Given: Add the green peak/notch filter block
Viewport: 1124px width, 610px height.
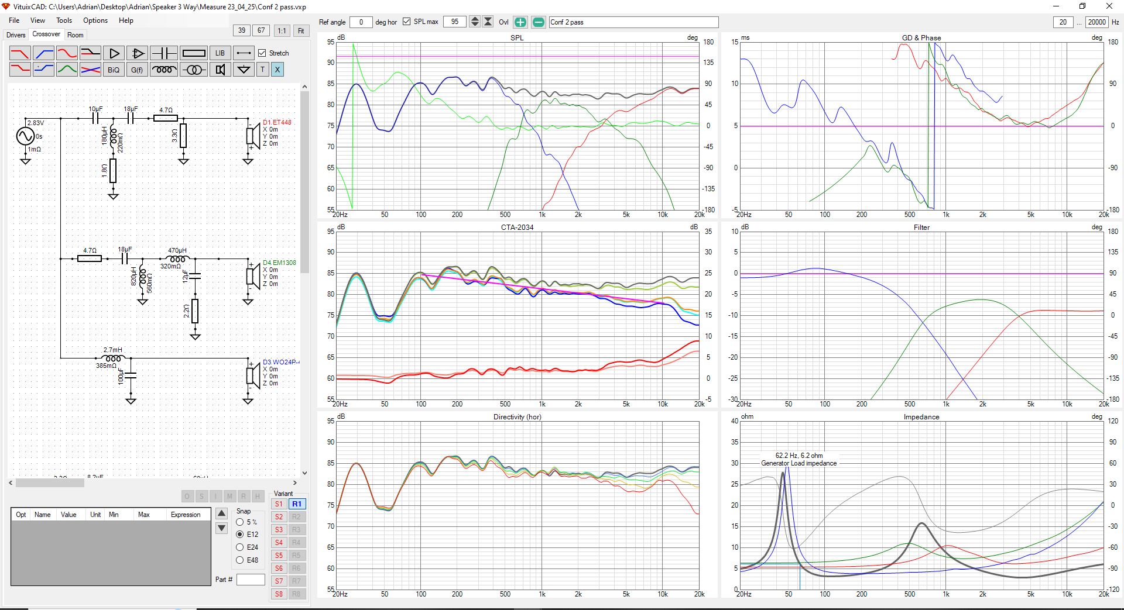Looking at the screenshot, I should (67, 70).
